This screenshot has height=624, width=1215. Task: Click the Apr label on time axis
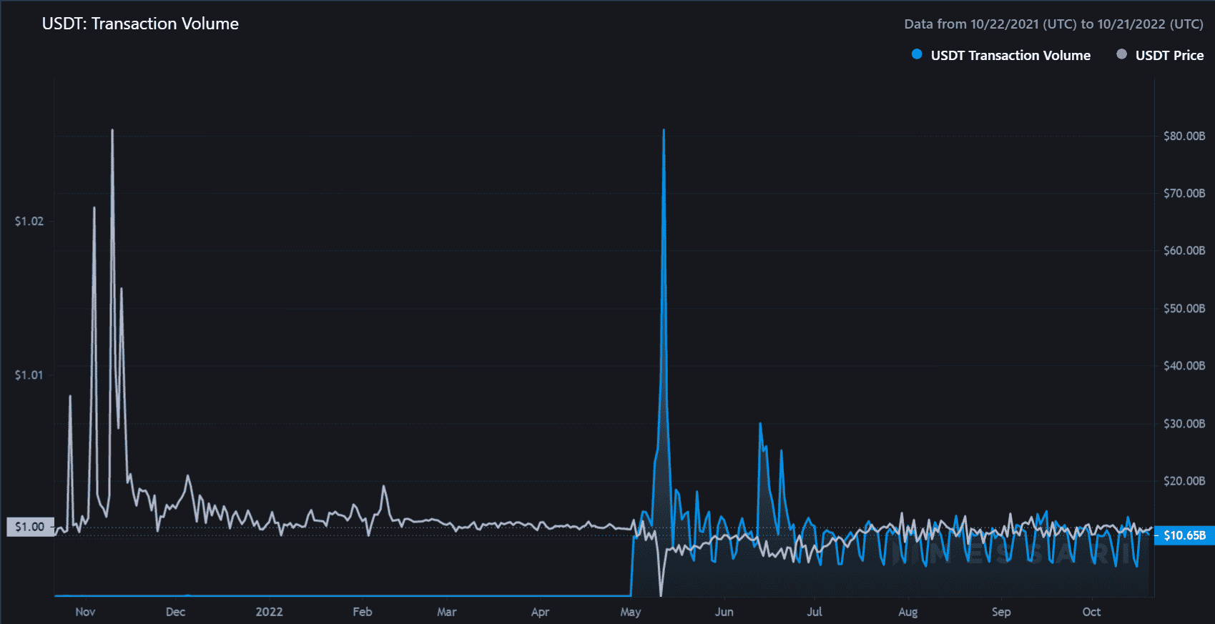pyautogui.click(x=540, y=612)
